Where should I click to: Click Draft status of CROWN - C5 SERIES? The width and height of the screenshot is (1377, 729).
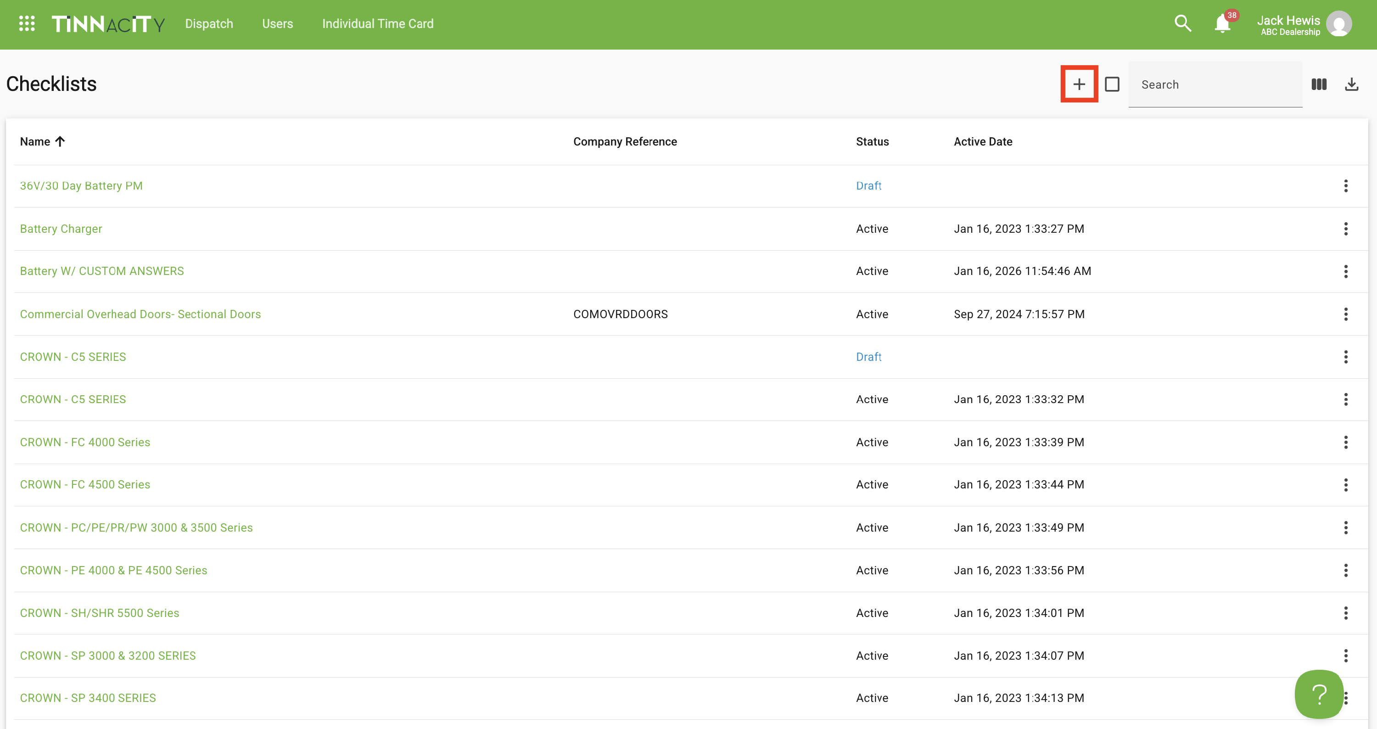pyautogui.click(x=868, y=357)
